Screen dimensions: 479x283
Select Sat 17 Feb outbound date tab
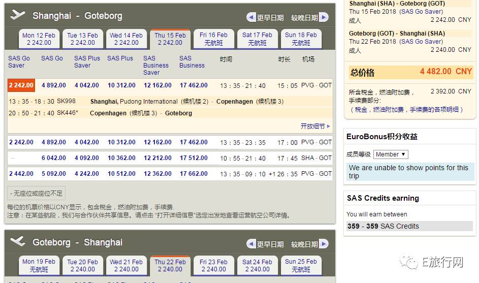click(x=257, y=39)
